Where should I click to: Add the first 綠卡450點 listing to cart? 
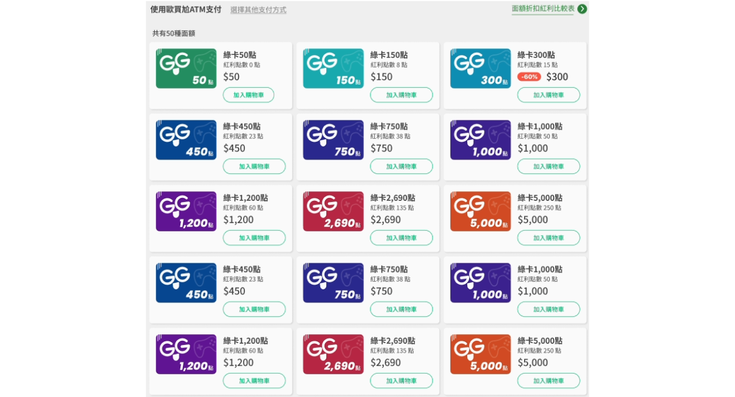pos(255,166)
